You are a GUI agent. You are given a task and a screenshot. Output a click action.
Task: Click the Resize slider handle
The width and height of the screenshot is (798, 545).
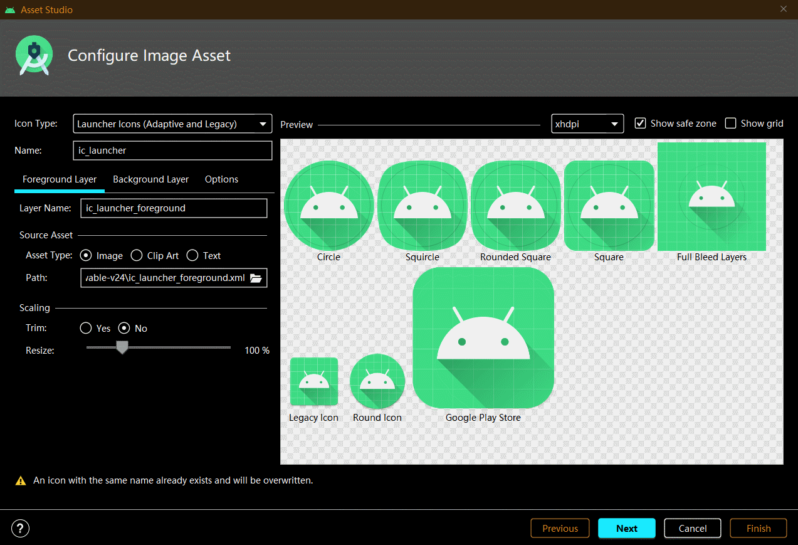(x=122, y=347)
